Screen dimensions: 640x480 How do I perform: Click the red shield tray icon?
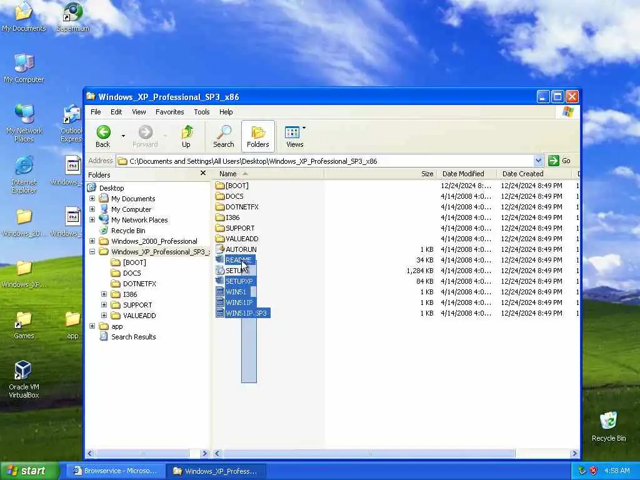594,471
